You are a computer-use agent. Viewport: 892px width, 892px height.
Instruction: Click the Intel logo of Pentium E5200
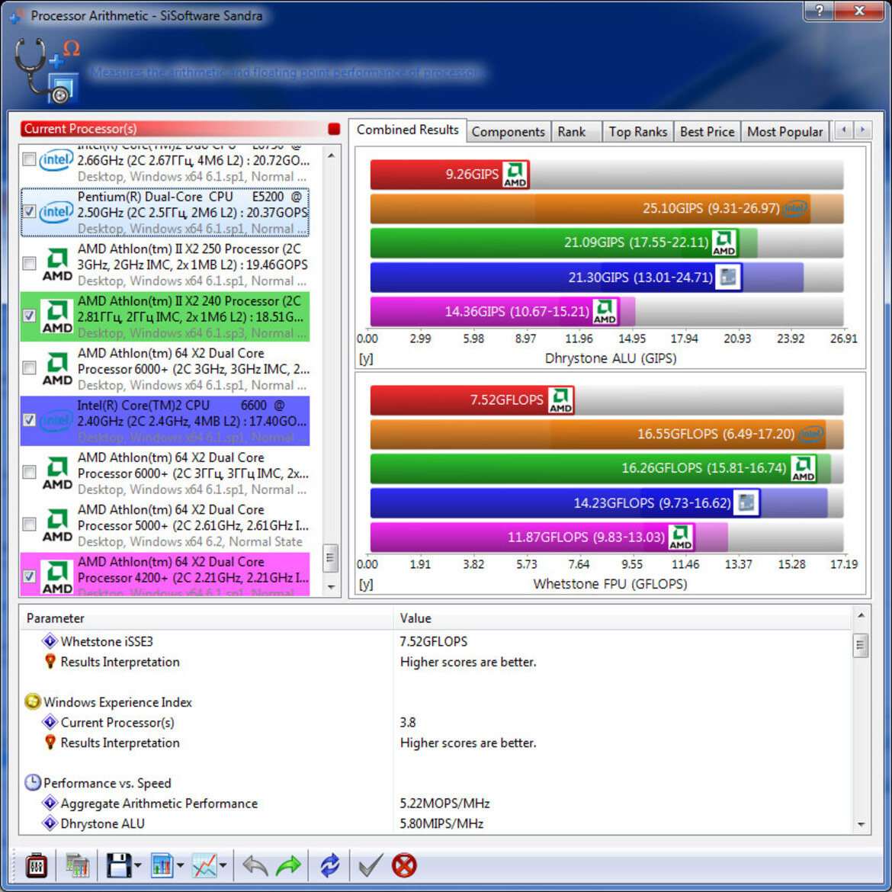[x=56, y=212]
